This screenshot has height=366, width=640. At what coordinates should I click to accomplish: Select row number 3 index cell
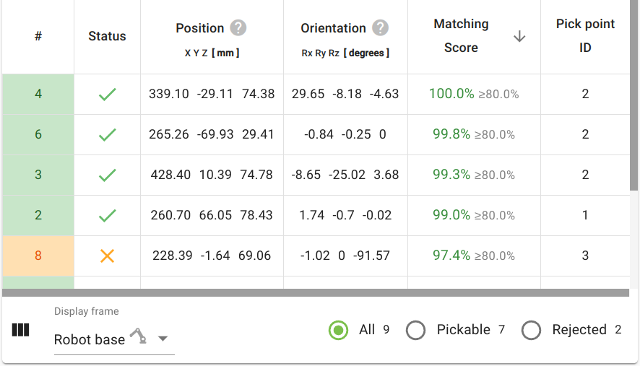(38, 175)
